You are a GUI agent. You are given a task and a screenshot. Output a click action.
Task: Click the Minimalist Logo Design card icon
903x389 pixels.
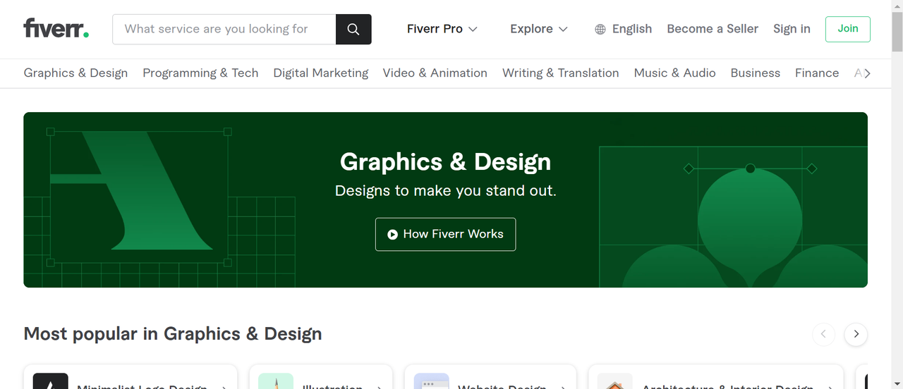pyautogui.click(x=51, y=381)
